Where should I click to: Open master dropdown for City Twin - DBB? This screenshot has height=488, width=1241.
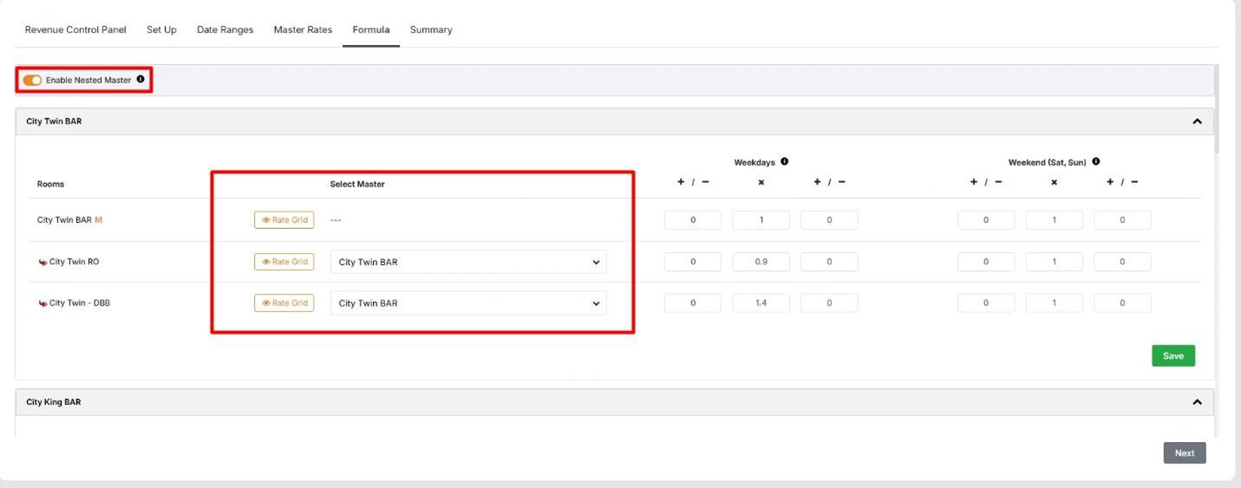point(468,303)
